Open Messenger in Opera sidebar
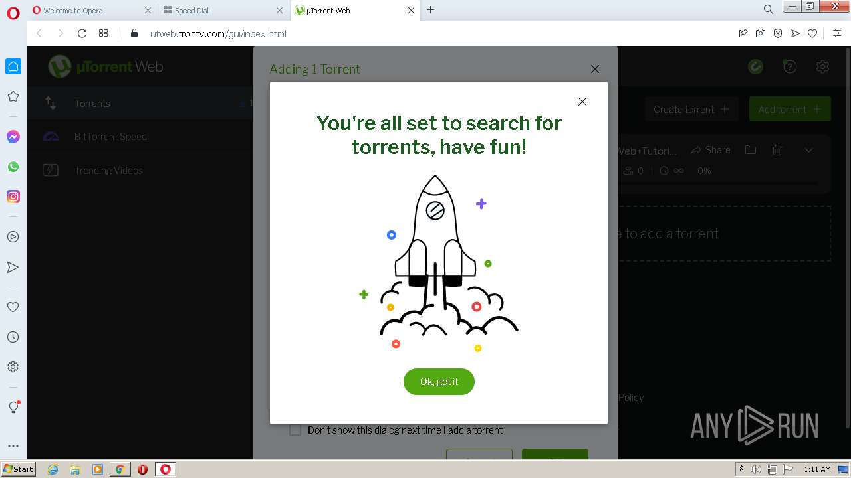Screen dimensions: 851x478 [13, 137]
